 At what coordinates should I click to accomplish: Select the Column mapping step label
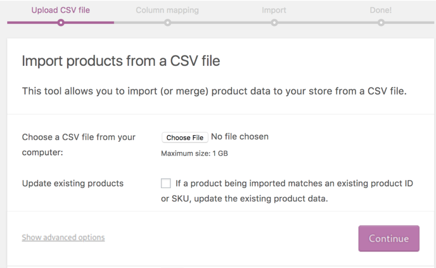point(167,10)
